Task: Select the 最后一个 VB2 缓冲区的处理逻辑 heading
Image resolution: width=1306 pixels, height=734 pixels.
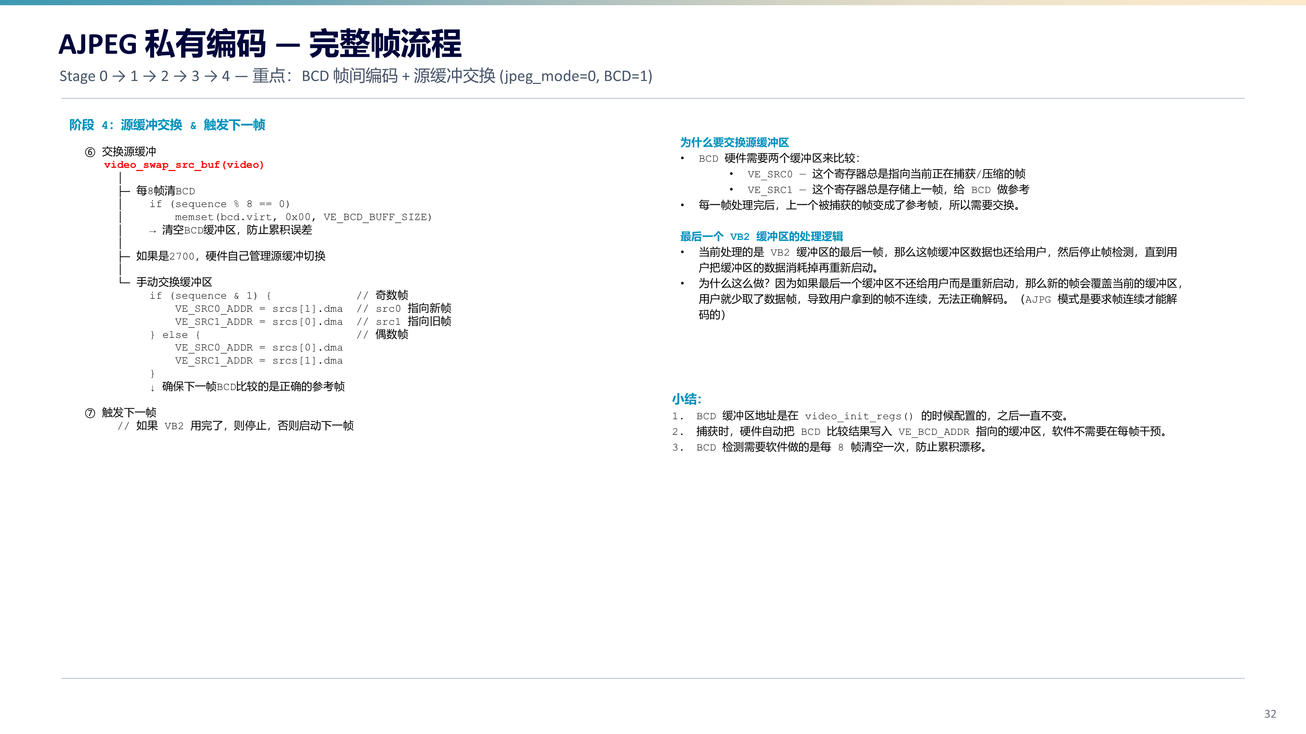Action: click(761, 236)
